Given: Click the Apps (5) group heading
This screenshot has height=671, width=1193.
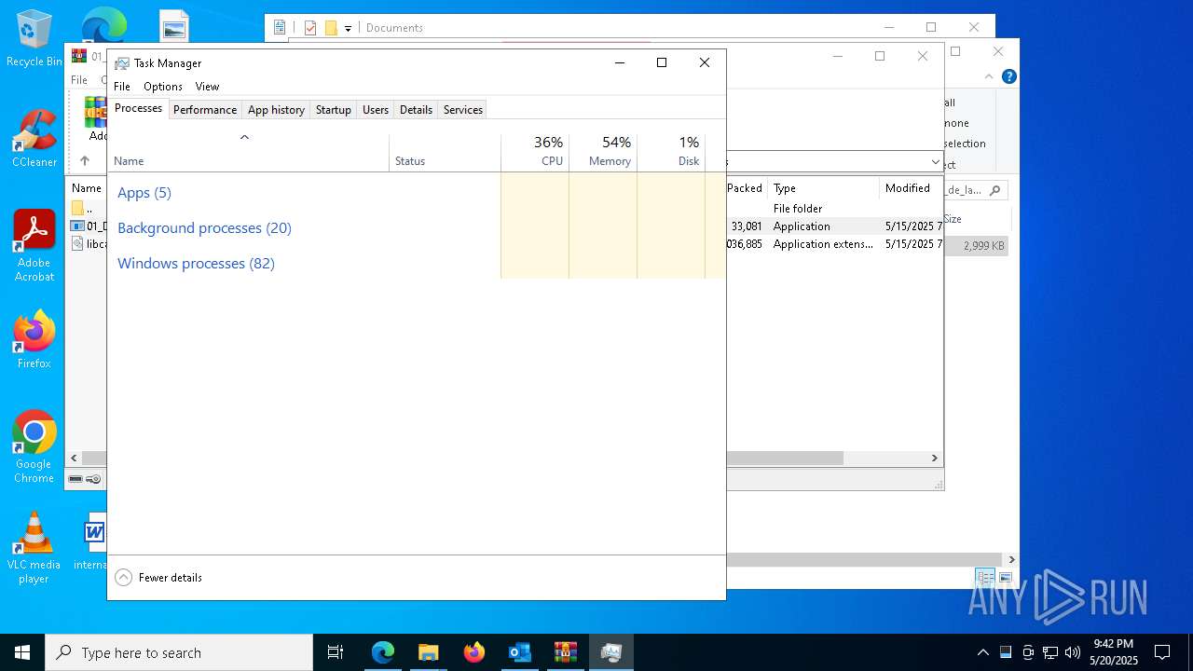Looking at the screenshot, I should [144, 193].
